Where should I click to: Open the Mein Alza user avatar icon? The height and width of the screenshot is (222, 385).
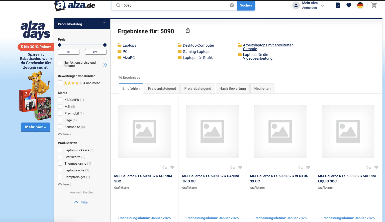tap(296, 5)
